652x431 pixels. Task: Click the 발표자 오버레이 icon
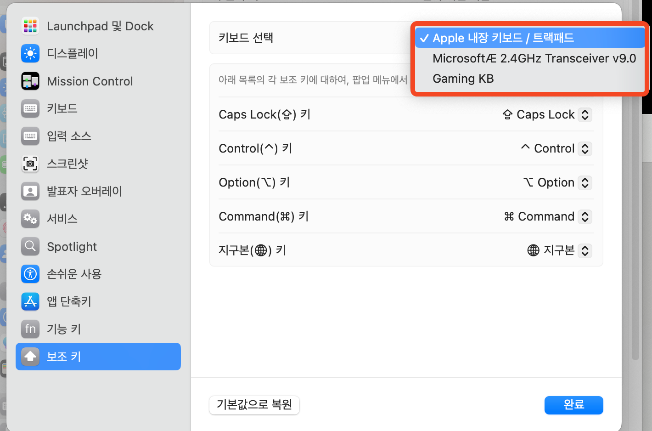coord(30,191)
